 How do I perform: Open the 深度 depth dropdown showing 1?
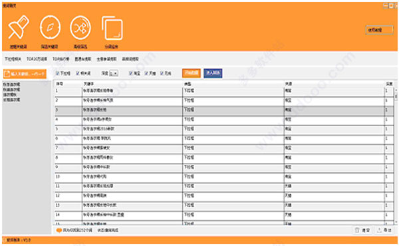click(x=114, y=73)
